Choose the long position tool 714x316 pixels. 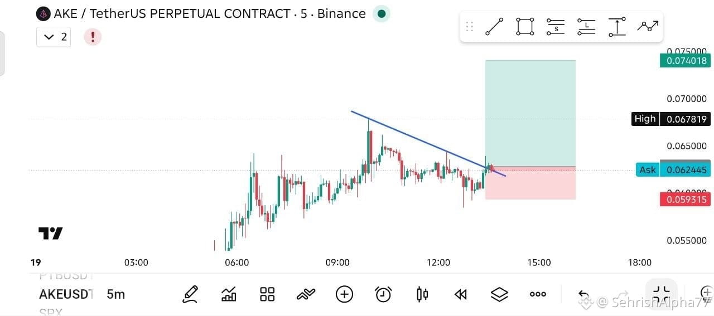[586, 26]
